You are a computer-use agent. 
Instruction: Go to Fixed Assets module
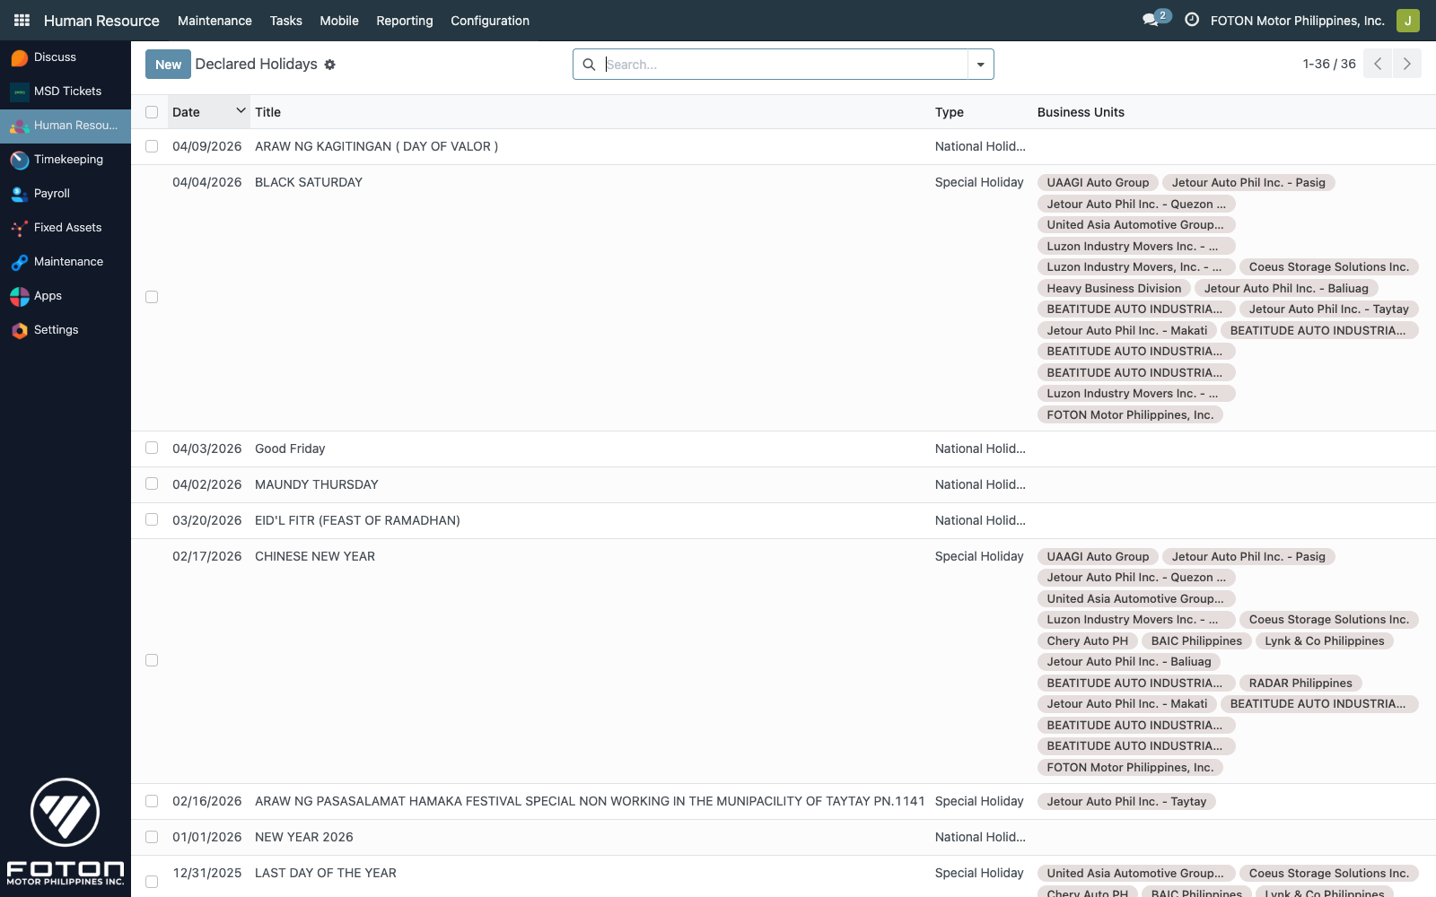point(67,228)
